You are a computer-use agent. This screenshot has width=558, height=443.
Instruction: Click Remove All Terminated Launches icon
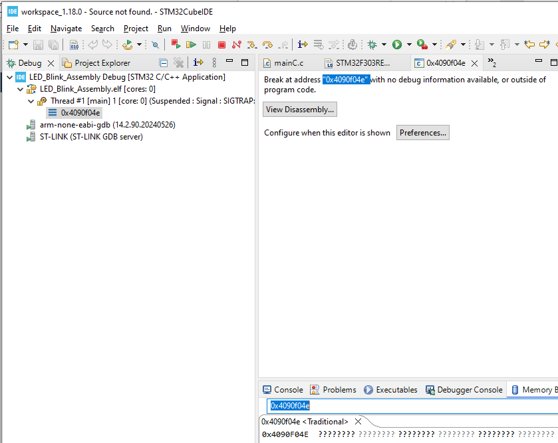click(x=178, y=63)
